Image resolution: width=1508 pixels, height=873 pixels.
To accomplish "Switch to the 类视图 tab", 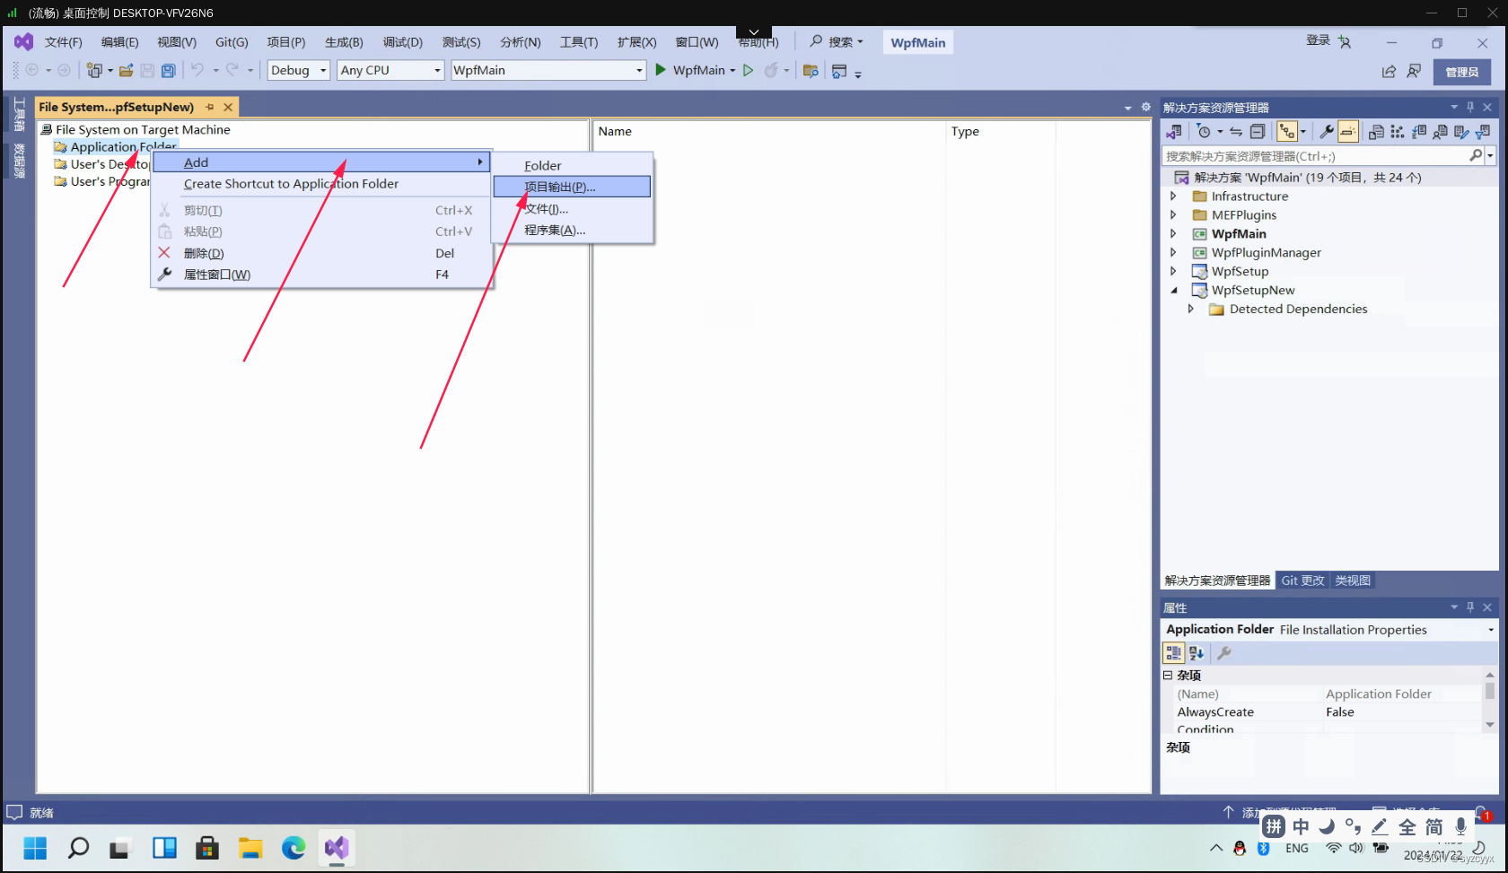I will (x=1353, y=581).
